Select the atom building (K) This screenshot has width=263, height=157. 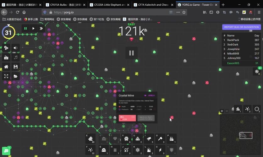tap(138, 150)
